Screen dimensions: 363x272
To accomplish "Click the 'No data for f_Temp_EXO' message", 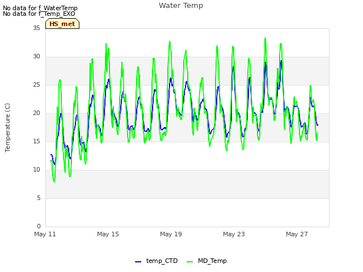I will pos(39,14).
